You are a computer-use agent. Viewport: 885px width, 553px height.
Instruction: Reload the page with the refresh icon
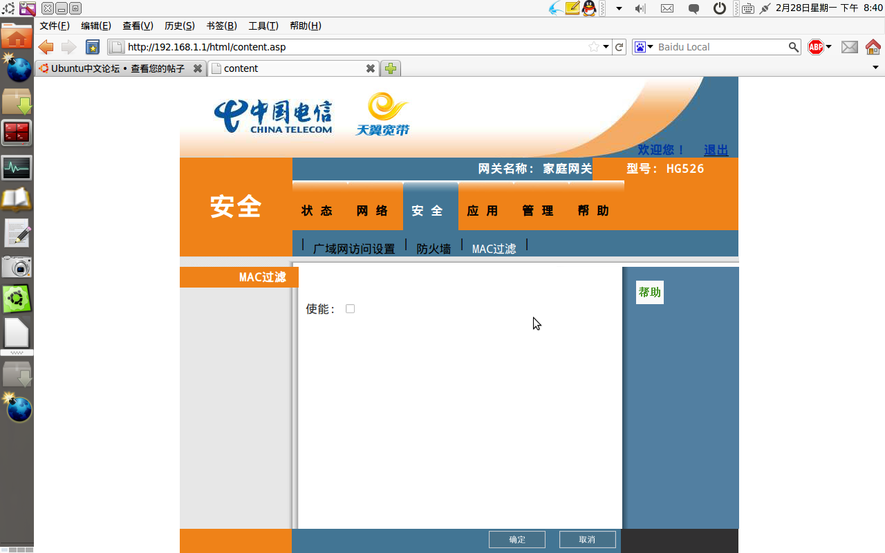coord(619,47)
